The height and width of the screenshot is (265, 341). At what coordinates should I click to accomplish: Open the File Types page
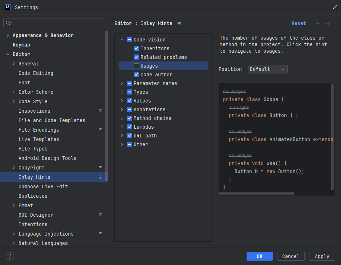(x=33, y=149)
